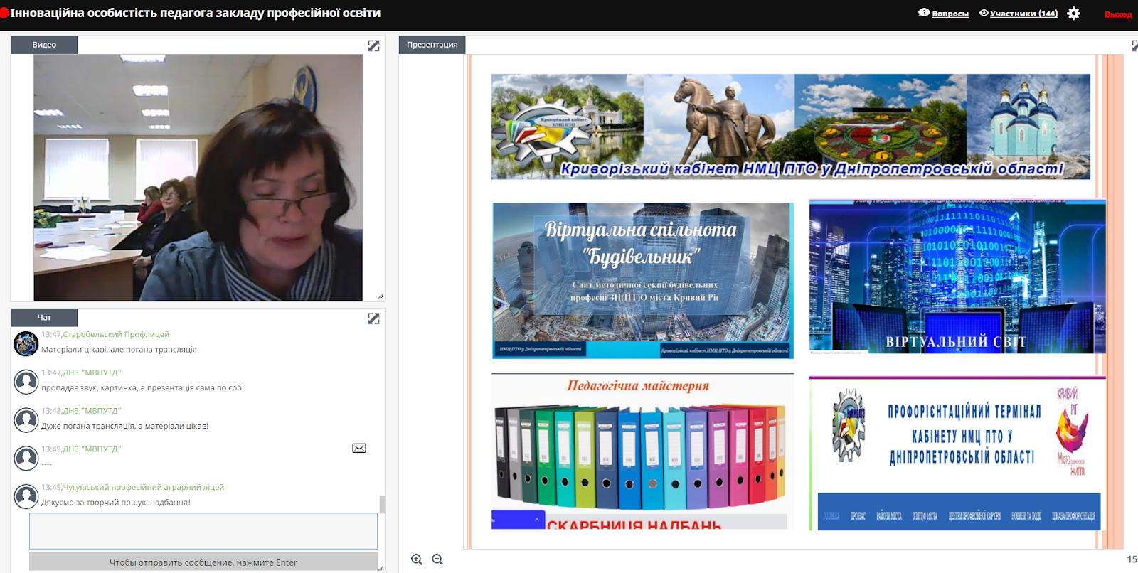Click the hint Чтобы отправить сообщение, нажмите Enter
Screen dimensions: 1138x573
203,562
